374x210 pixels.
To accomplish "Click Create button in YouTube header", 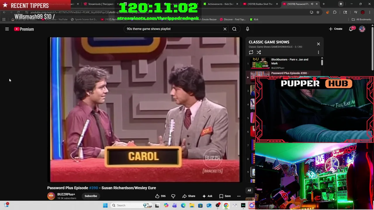I will [335, 29].
